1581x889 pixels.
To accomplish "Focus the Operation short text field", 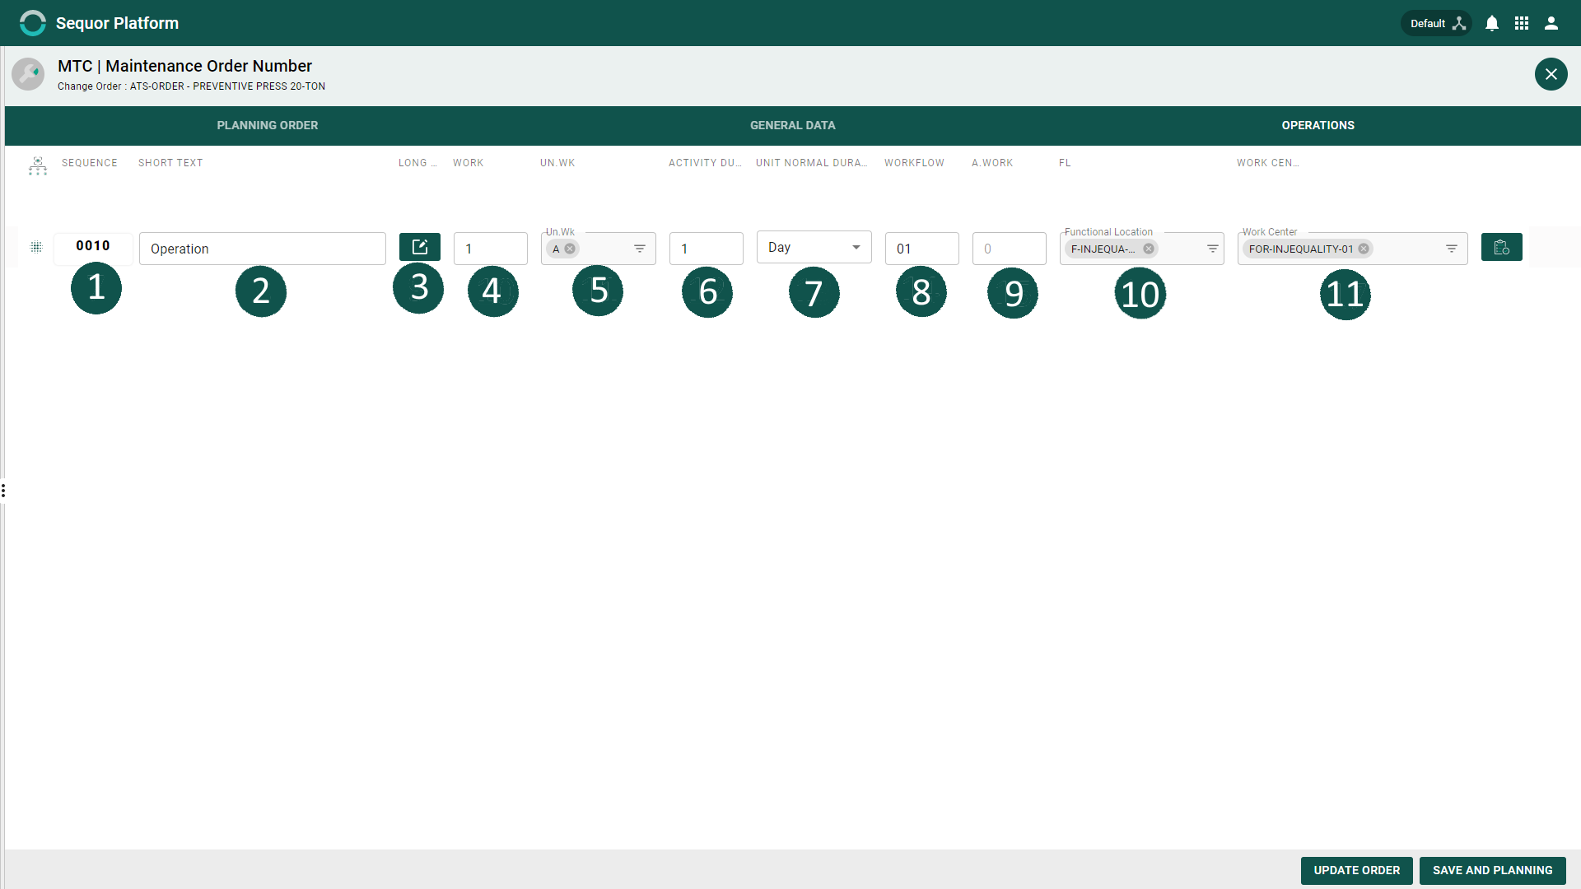I will point(263,249).
